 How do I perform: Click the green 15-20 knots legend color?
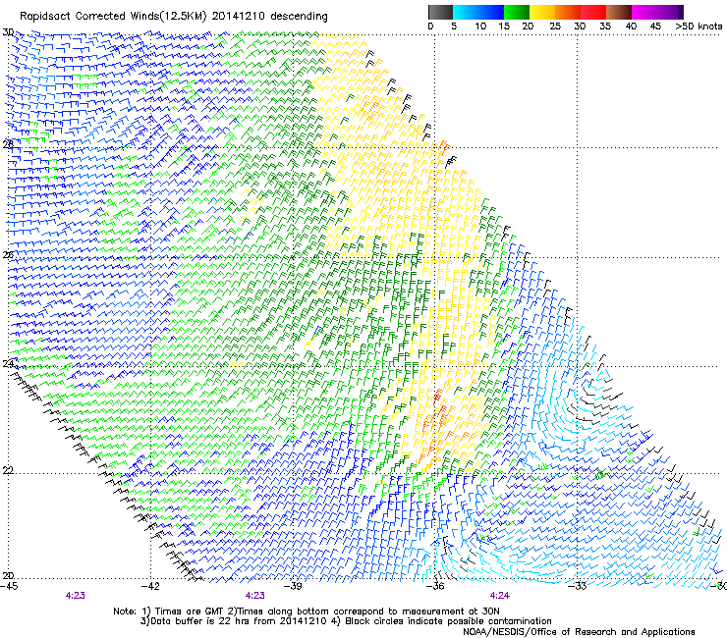517,12
